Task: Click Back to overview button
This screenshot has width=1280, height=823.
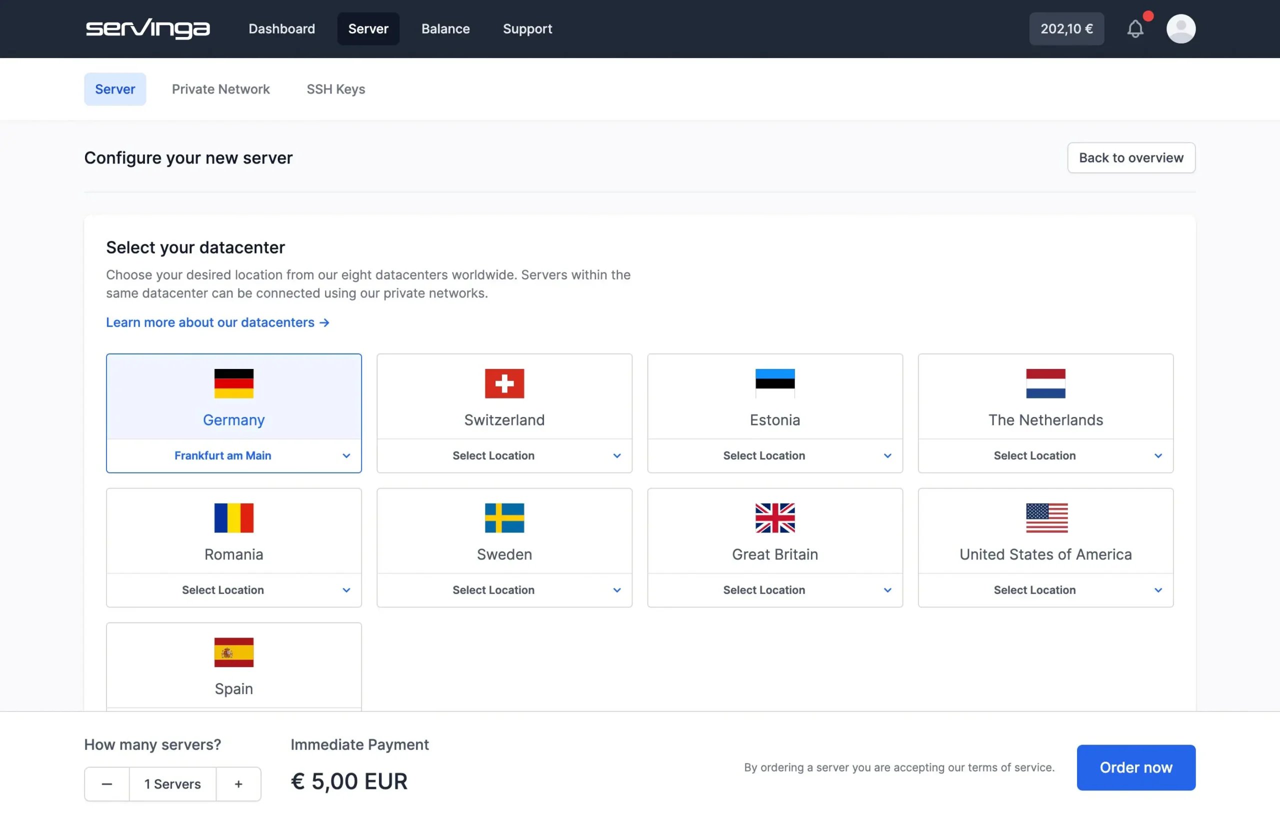Action: click(1131, 157)
